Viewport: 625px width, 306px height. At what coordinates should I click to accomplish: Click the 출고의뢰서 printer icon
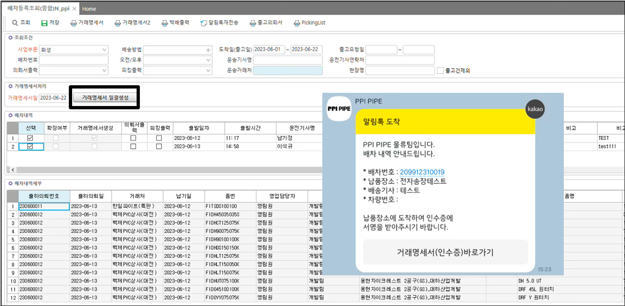[253, 23]
